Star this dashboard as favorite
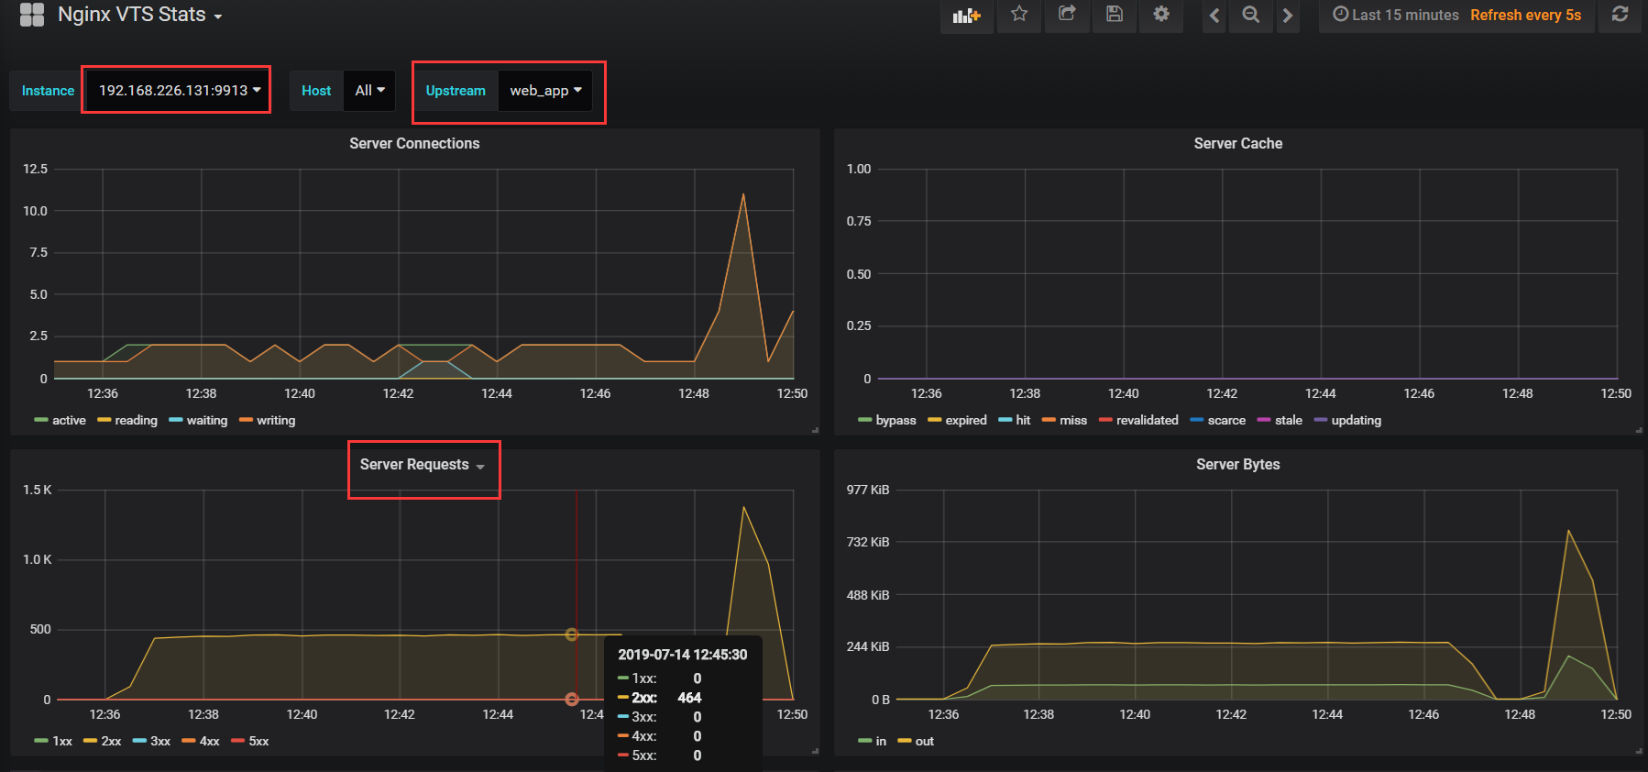This screenshot has height=772, width=1648. 1018,15
